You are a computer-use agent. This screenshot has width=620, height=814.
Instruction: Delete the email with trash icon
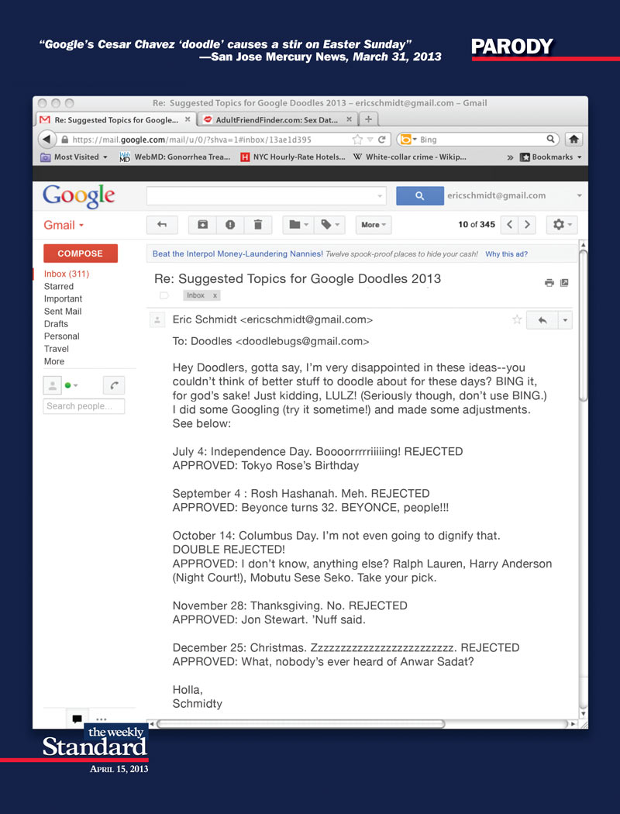[257, 225]
